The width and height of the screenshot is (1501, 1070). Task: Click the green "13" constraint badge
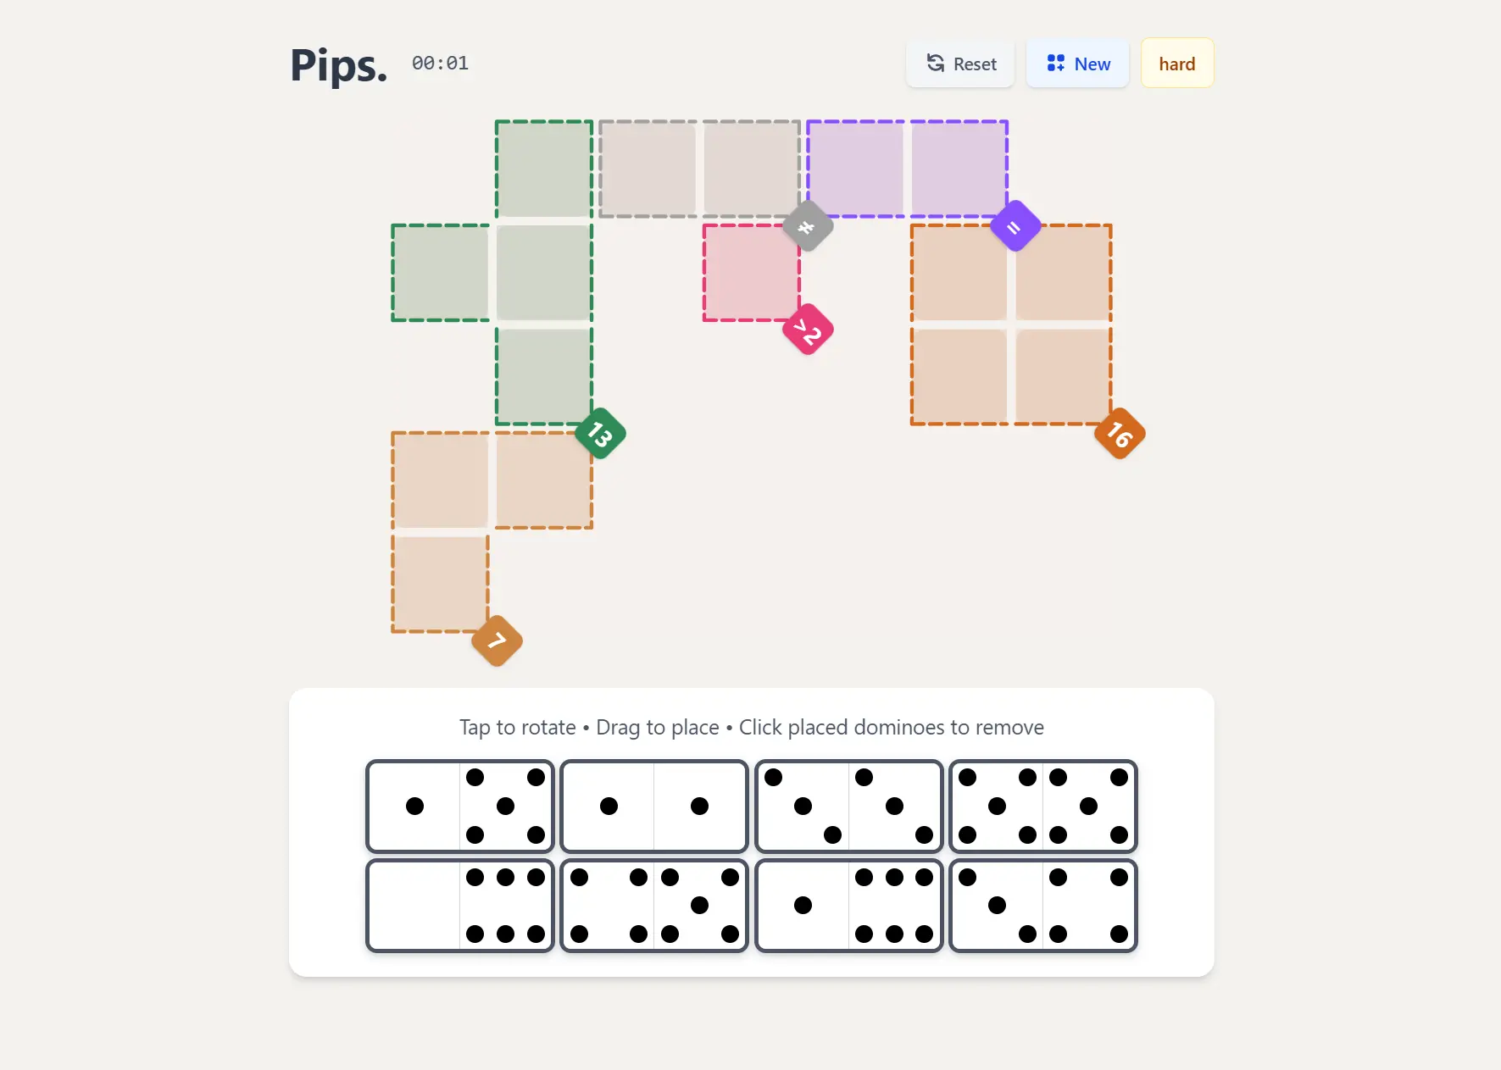tap(599, 435)
